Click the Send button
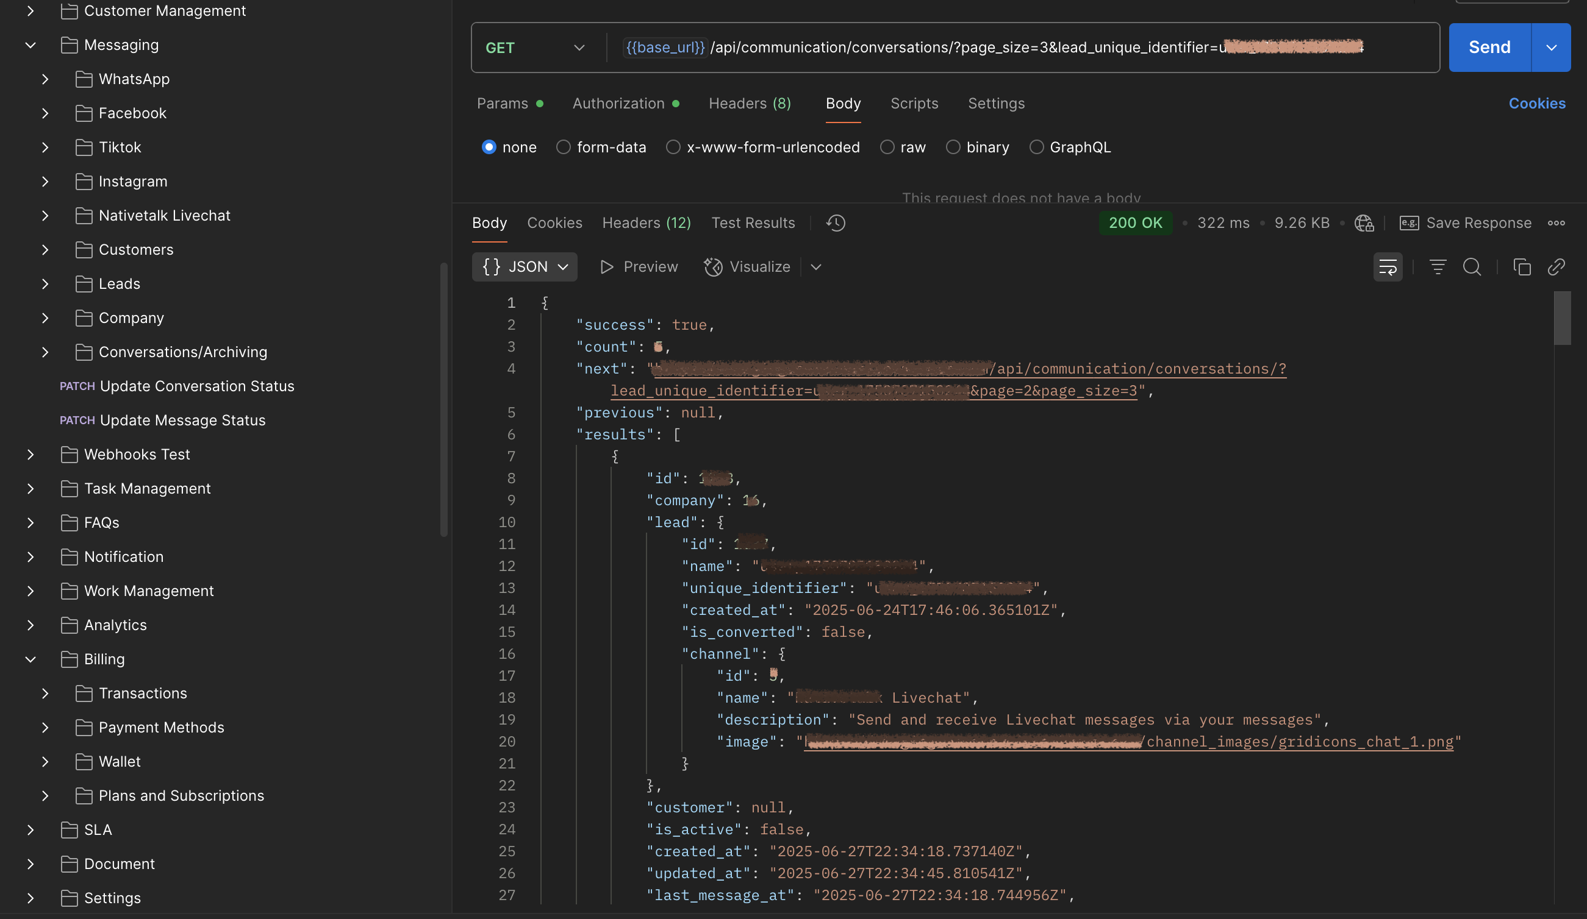Image resolution: width=1587 pixels, height=919 pixels. (1489, 48)
